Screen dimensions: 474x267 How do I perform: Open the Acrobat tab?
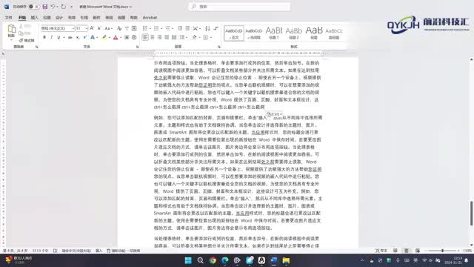point(150,18)
